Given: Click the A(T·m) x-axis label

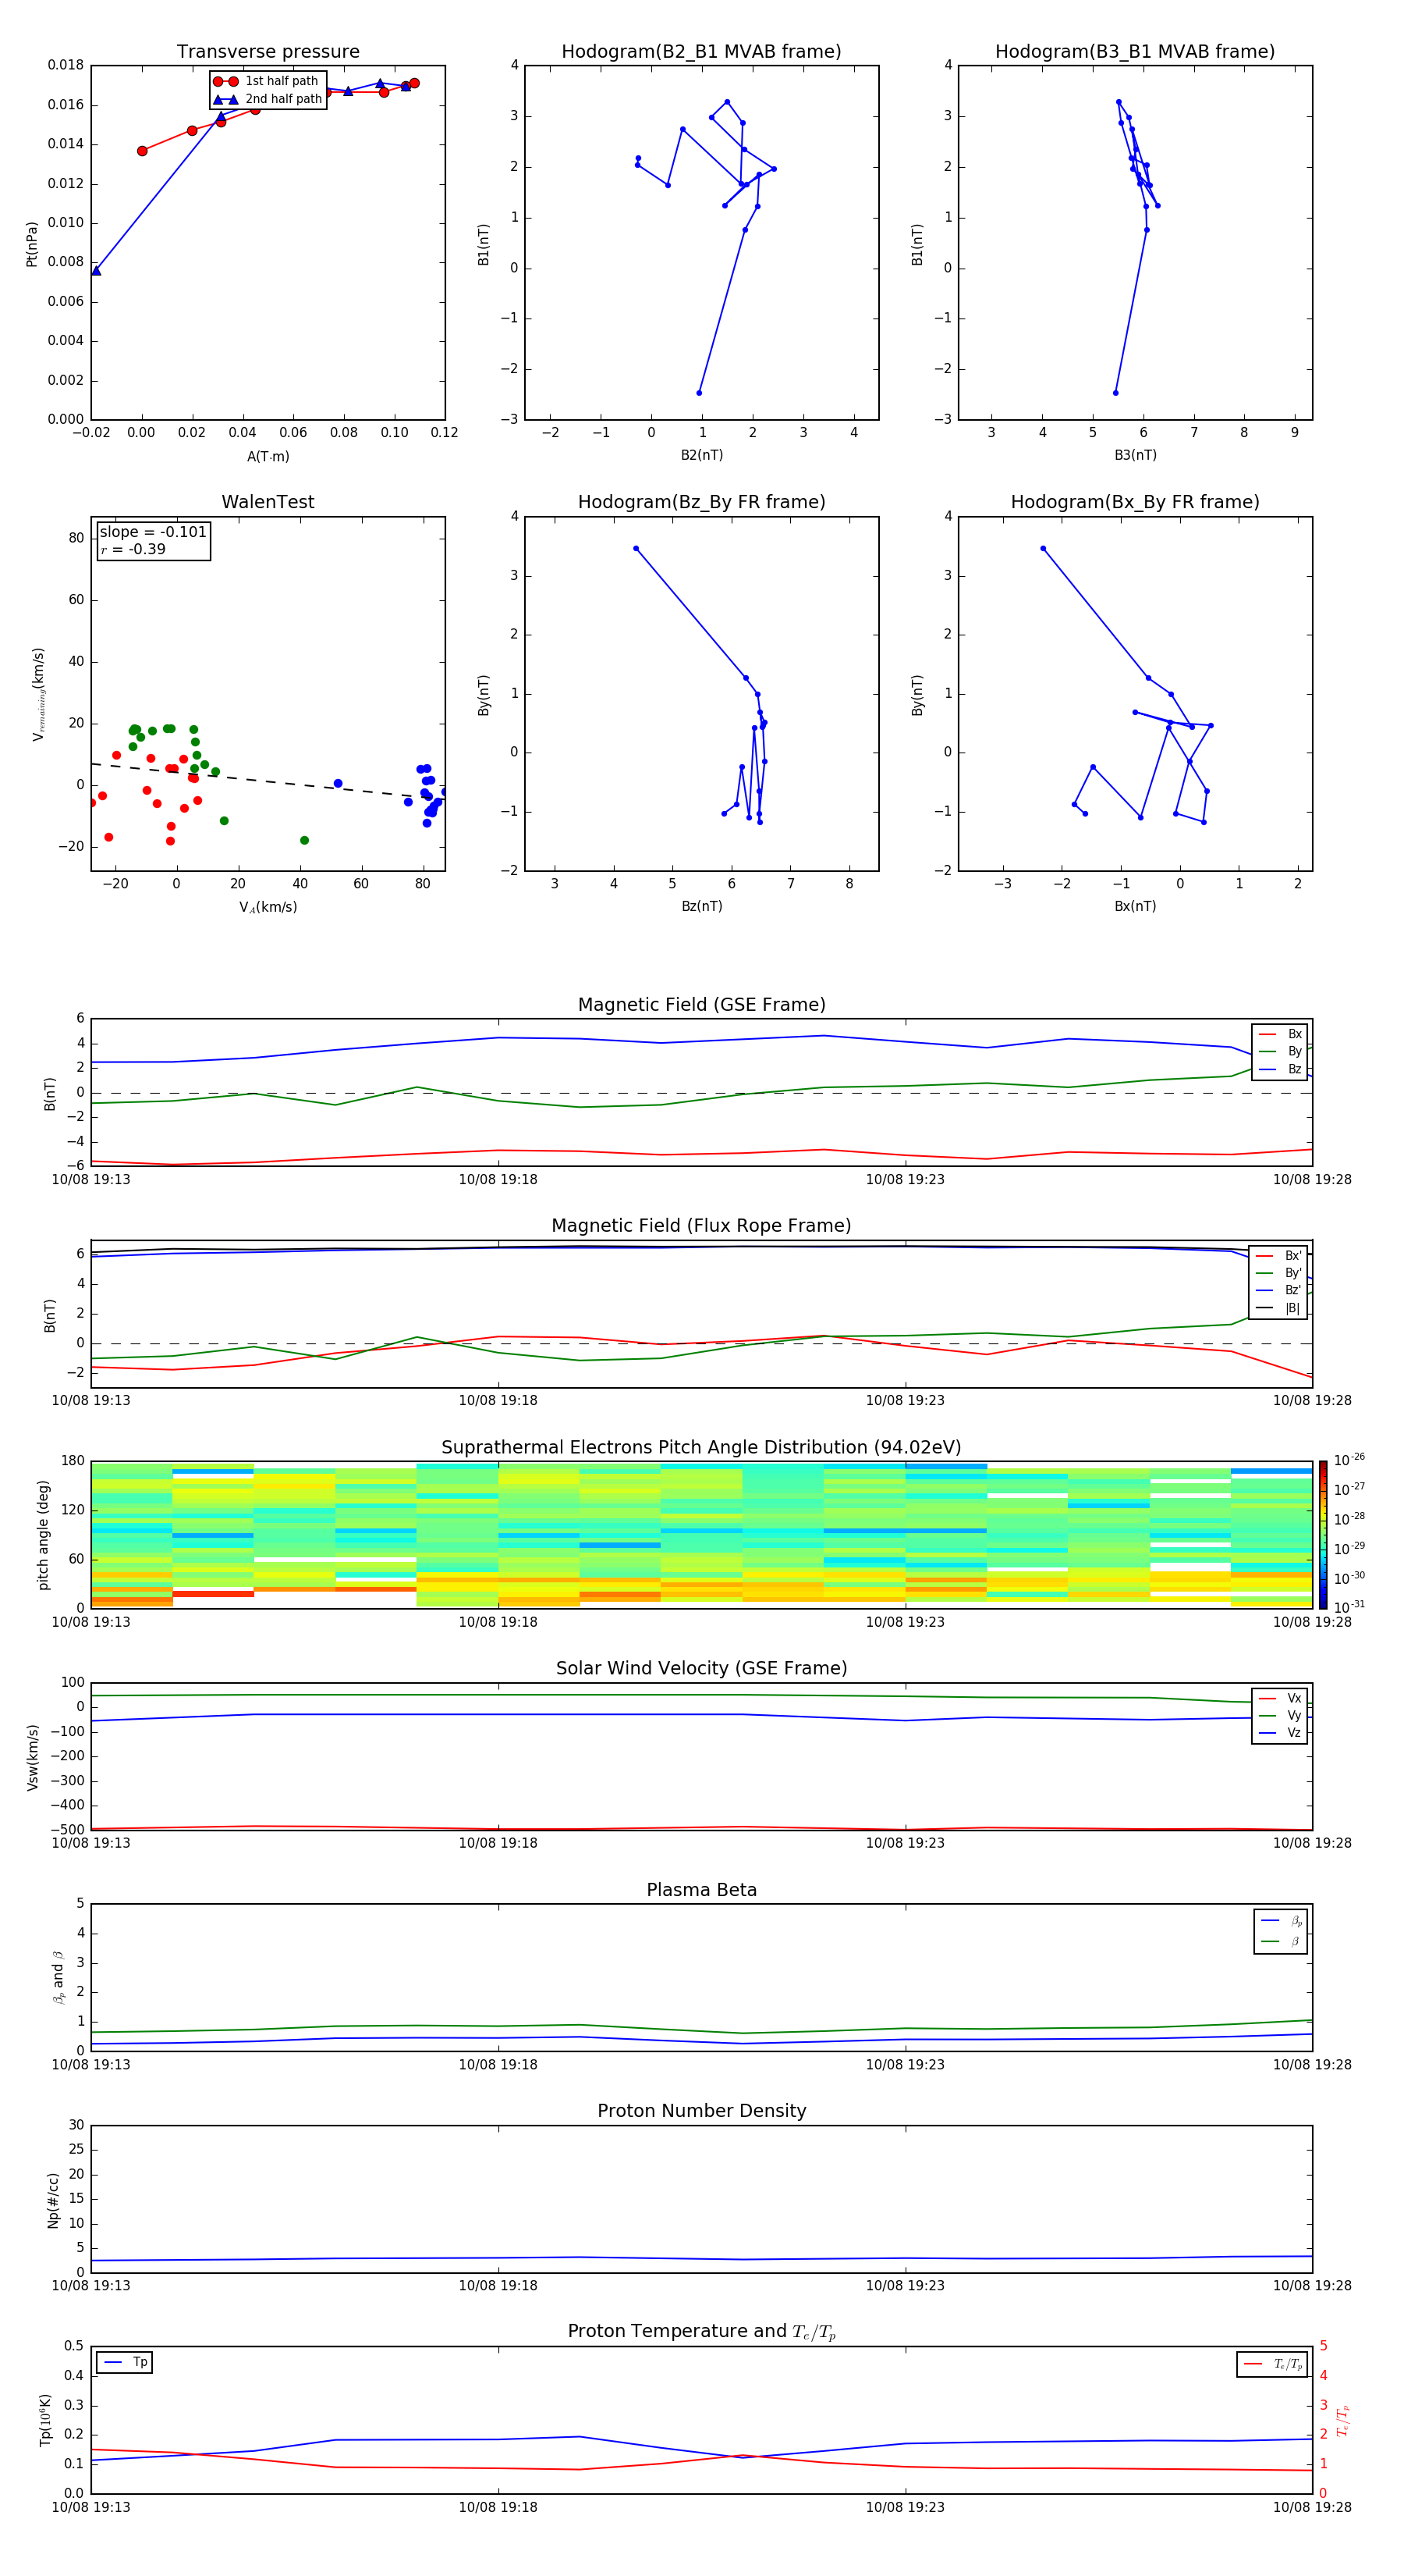Looking at the screenshot, I should (x=268, y=457).
